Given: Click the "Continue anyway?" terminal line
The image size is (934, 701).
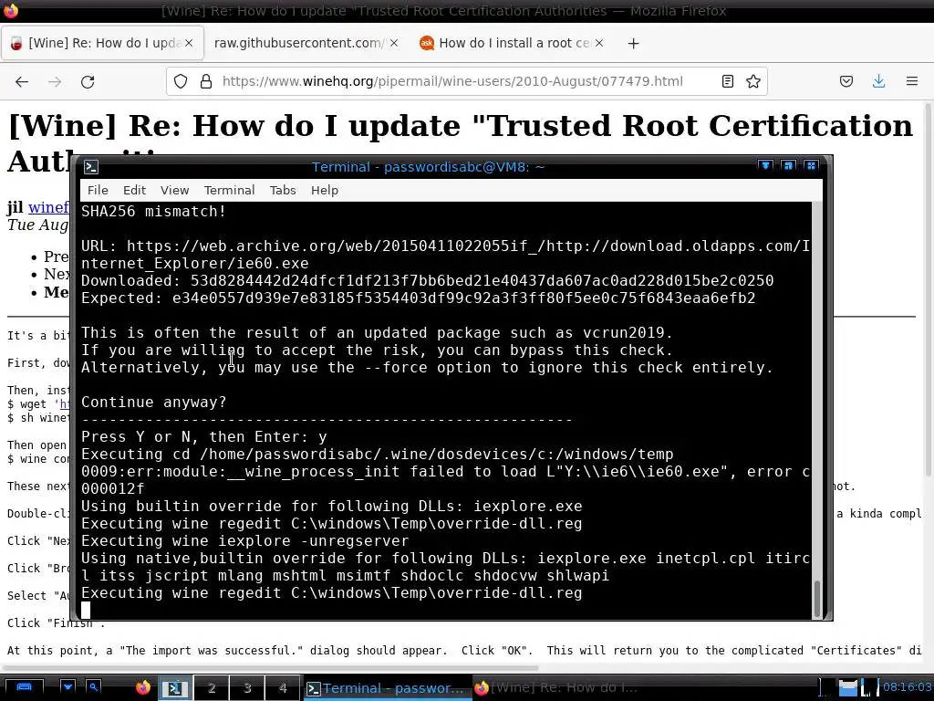Looking at the screenshot, I should click(x=153, y=403).
